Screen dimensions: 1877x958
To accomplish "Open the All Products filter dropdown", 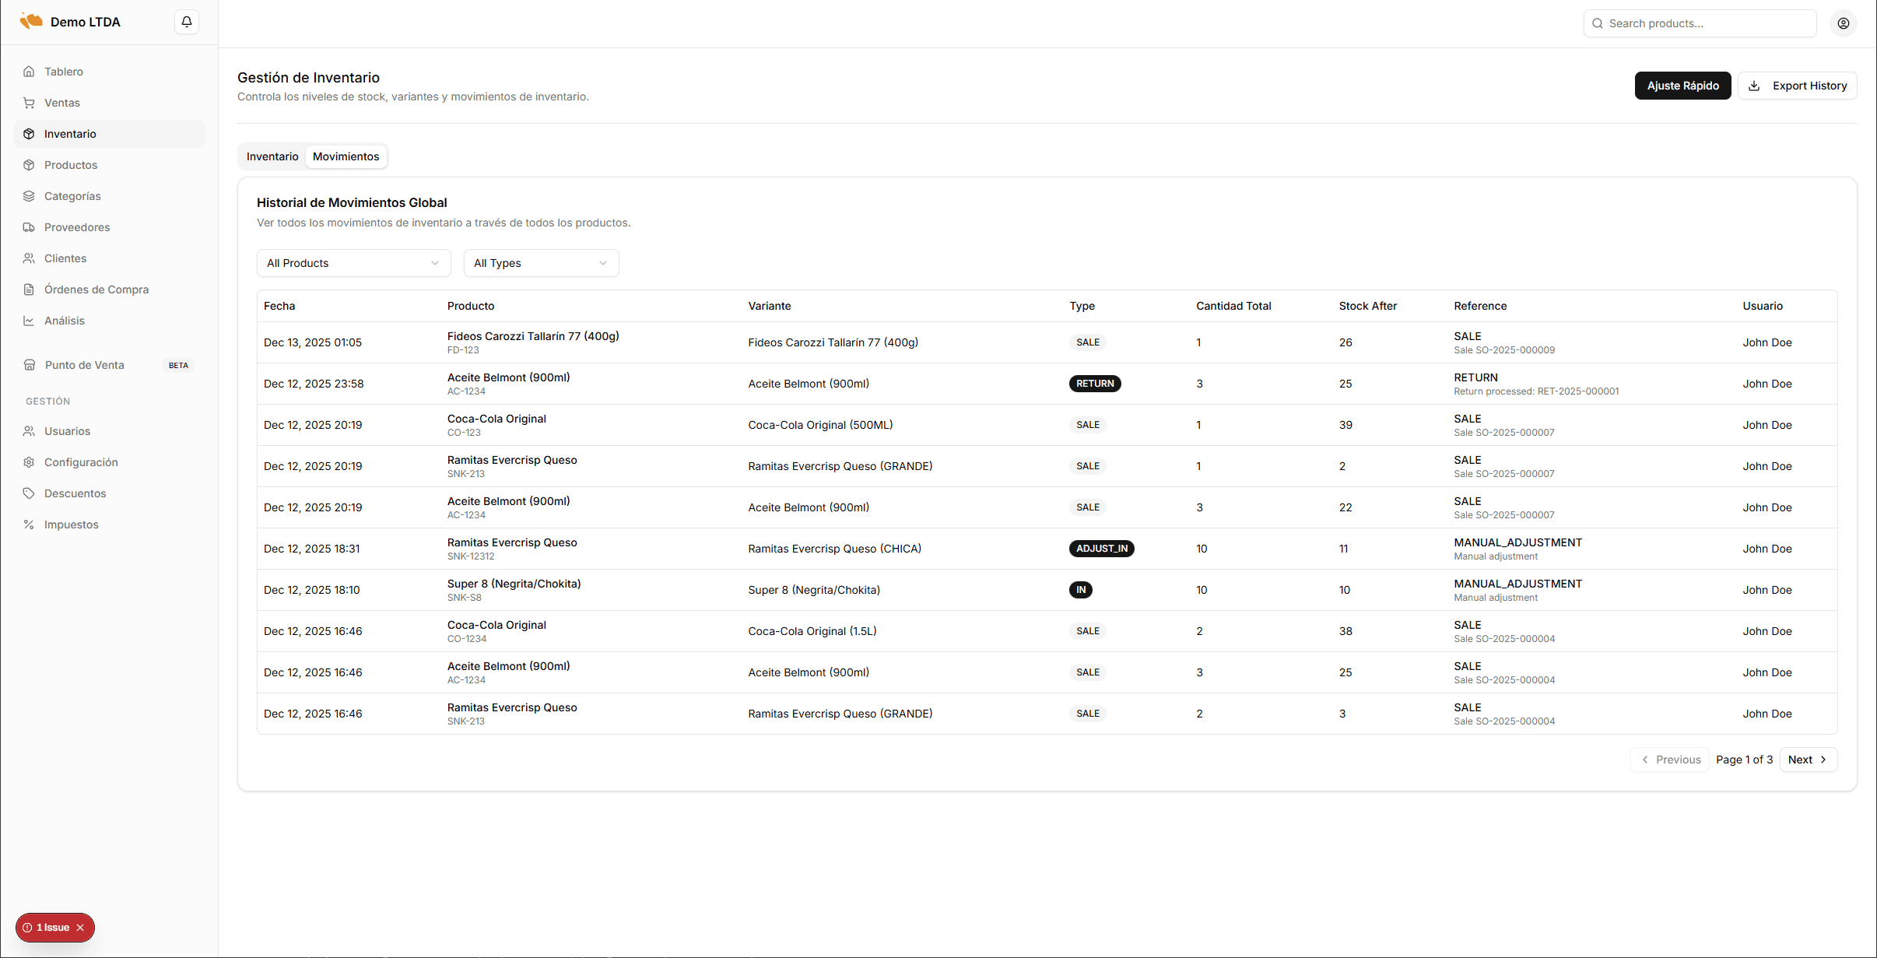I will point(353,262).
